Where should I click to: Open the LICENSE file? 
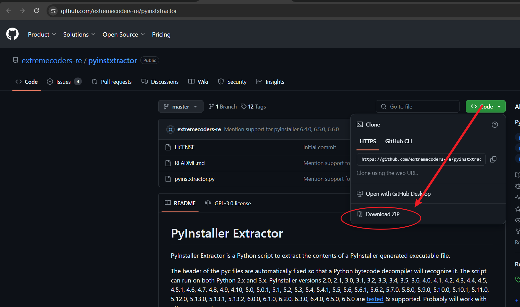click(185, 147)
